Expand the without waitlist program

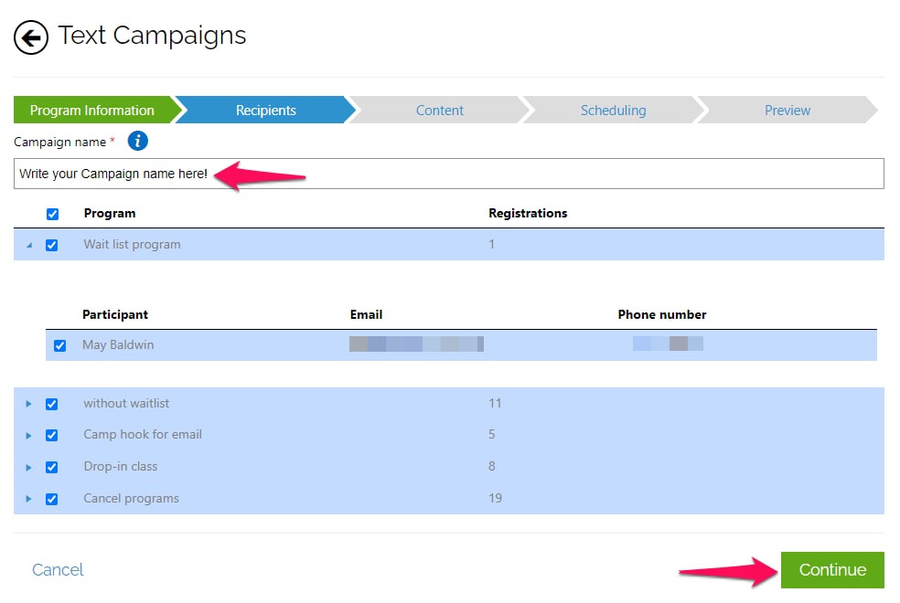[x=28, y=404]
